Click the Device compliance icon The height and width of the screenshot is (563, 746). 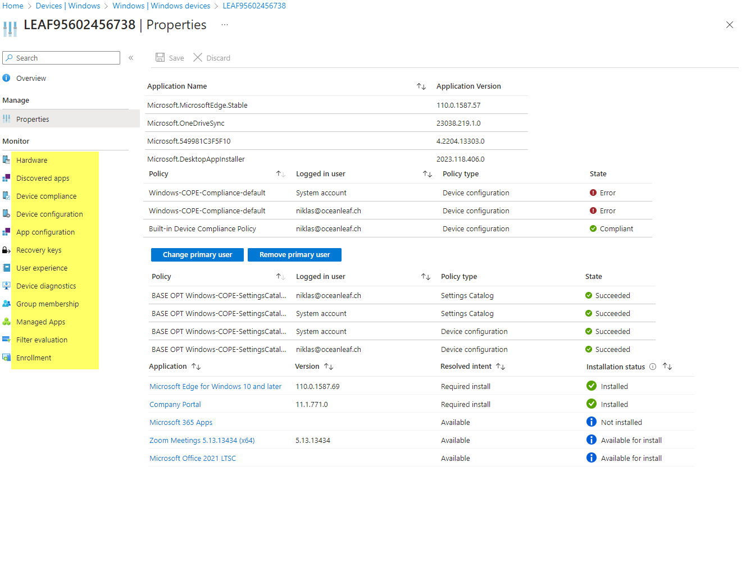pos(6,196)
